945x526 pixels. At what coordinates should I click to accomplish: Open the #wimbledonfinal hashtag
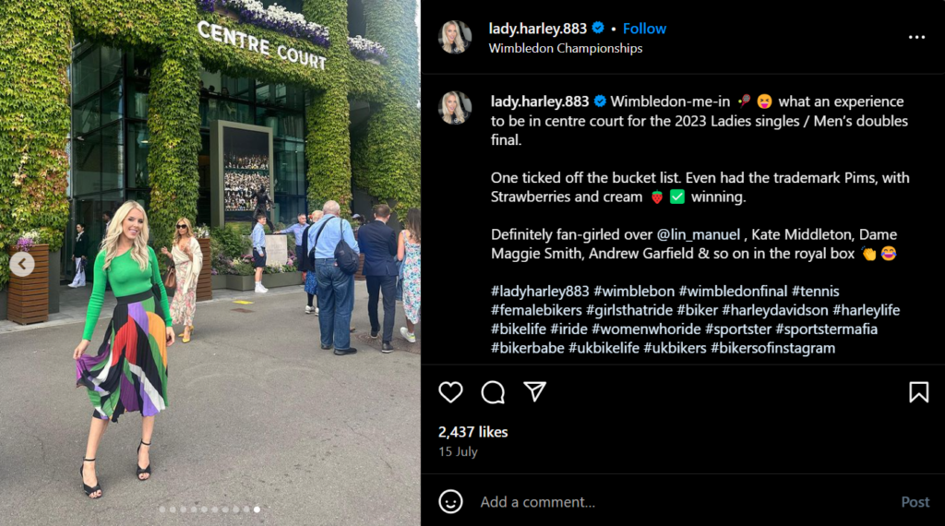pyautogui.click(x=733, y=291)
